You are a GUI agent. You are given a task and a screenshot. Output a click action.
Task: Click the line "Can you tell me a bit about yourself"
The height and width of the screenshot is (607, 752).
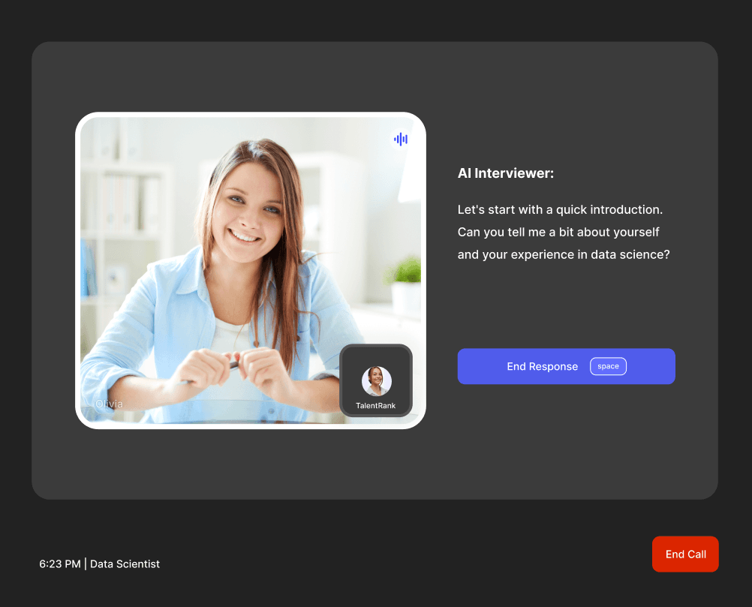[558, 232]
